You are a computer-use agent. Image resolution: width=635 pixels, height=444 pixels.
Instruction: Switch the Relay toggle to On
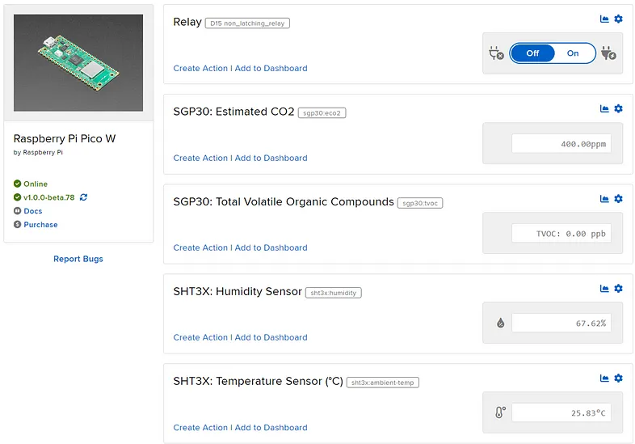573,53
